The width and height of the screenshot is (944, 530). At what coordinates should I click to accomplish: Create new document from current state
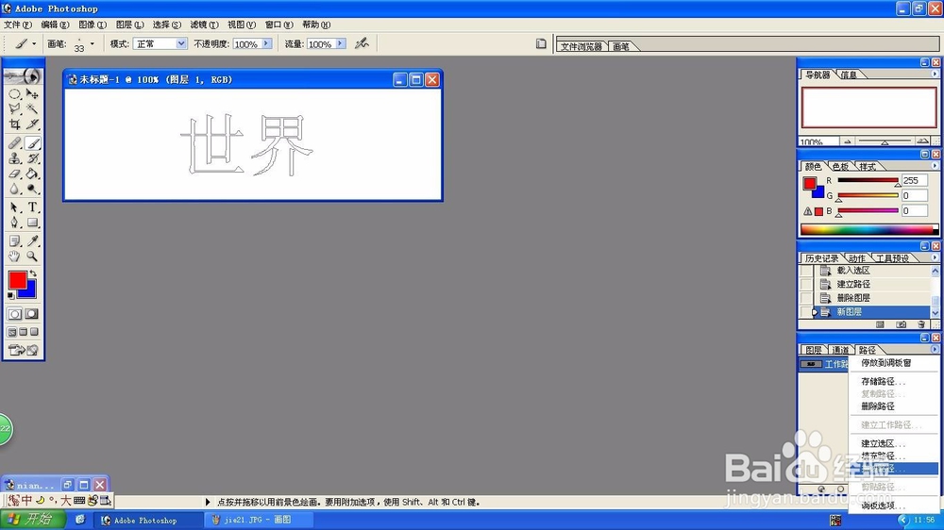[x=880, y=324]
